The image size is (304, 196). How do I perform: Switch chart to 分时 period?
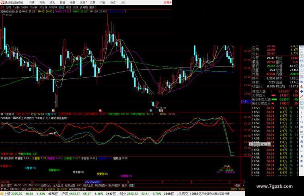tap(8, 7)
